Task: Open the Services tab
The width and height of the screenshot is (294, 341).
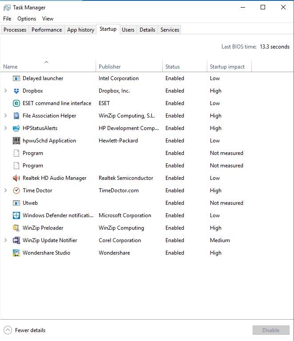Action: (170, 30)
